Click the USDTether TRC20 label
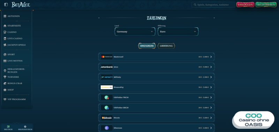The width and height of the screenshot is (279, 132). [121, 98]
